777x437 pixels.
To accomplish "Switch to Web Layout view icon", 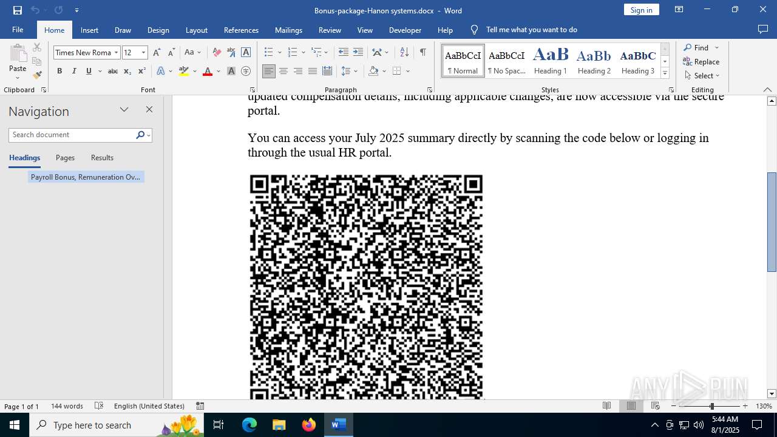I will click(x=656, y=406).
